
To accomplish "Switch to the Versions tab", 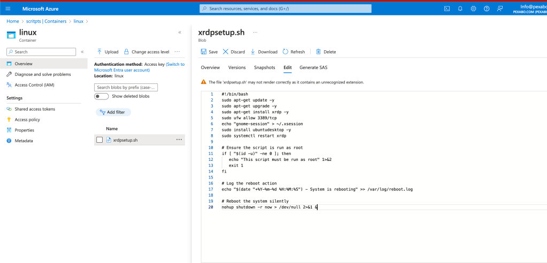I will pyautogui.click(x=237, y=67).
